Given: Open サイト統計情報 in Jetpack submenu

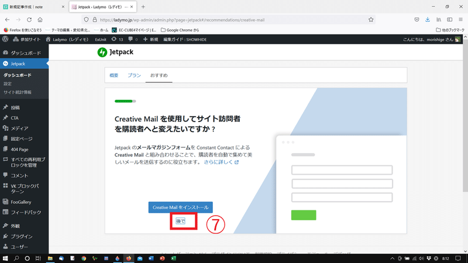Looking at the screenshot, I should pos(18,92).
